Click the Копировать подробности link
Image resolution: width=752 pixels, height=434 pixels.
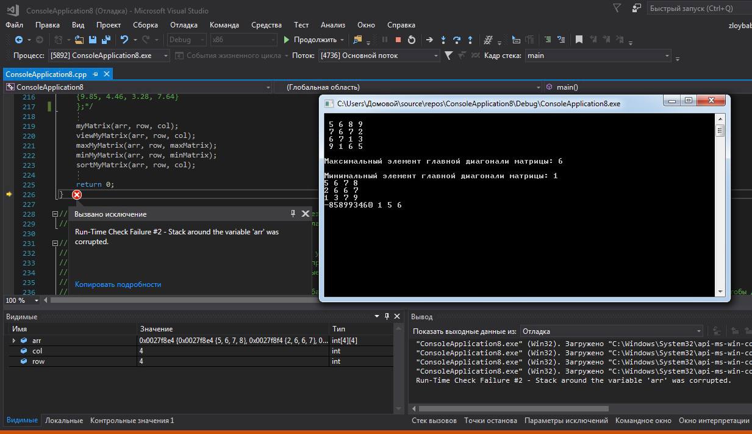[x=118, y=284]
